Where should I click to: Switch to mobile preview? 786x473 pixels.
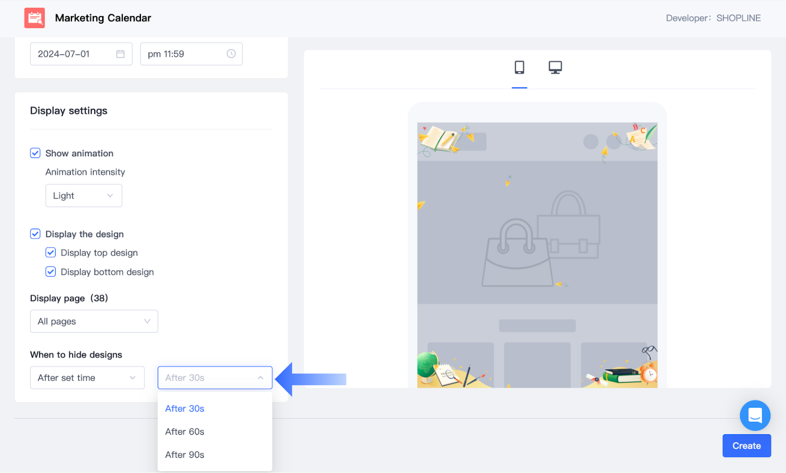[519, 67]
